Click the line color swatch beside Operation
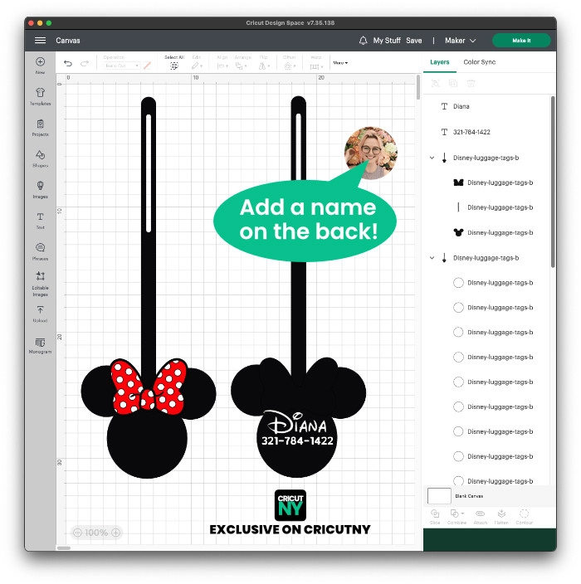 tap(147, 66)
